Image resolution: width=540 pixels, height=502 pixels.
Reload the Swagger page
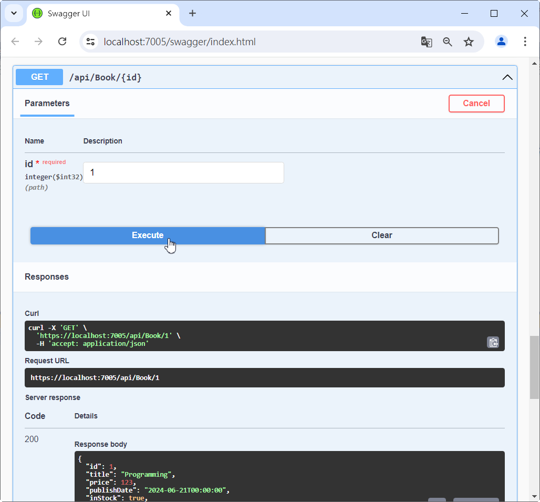pyautogui.click(x=63, y=42)
